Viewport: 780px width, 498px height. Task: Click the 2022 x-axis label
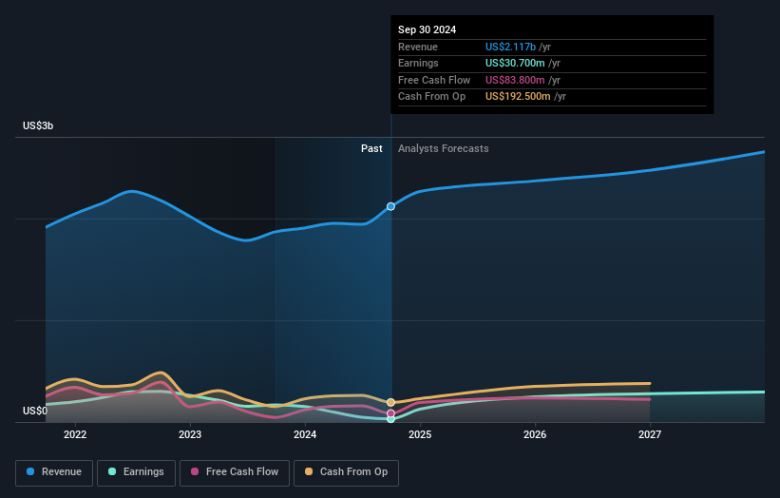tap(75, 435)
